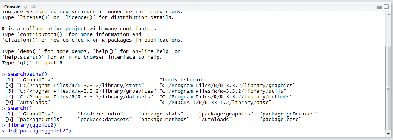Click the library/graphics path in searchpaths output
393x140 pixels.
228,85
